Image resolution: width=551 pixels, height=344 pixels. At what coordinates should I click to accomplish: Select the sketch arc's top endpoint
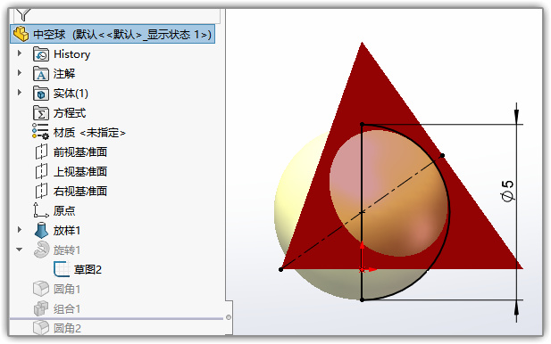pyautogui.click(x=363, y=124)
